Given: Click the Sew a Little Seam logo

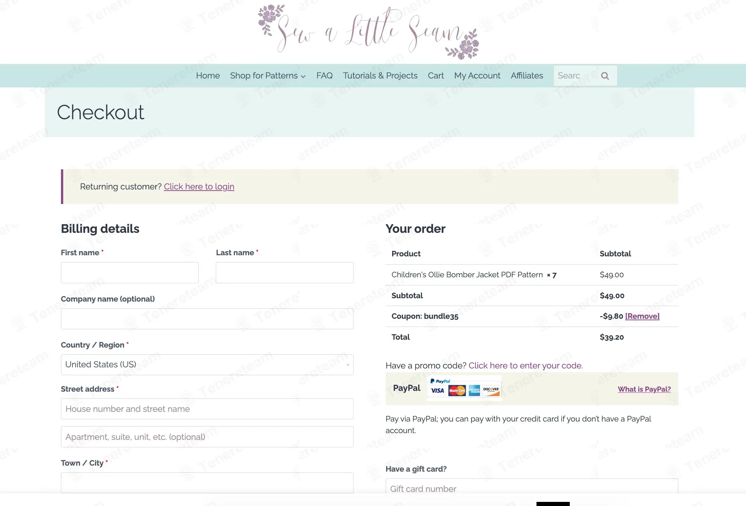Looking at the screenshot, I should tap(369, 32).
